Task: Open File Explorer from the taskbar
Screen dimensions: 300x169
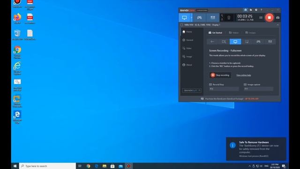Action: click(x=105, y=166)
